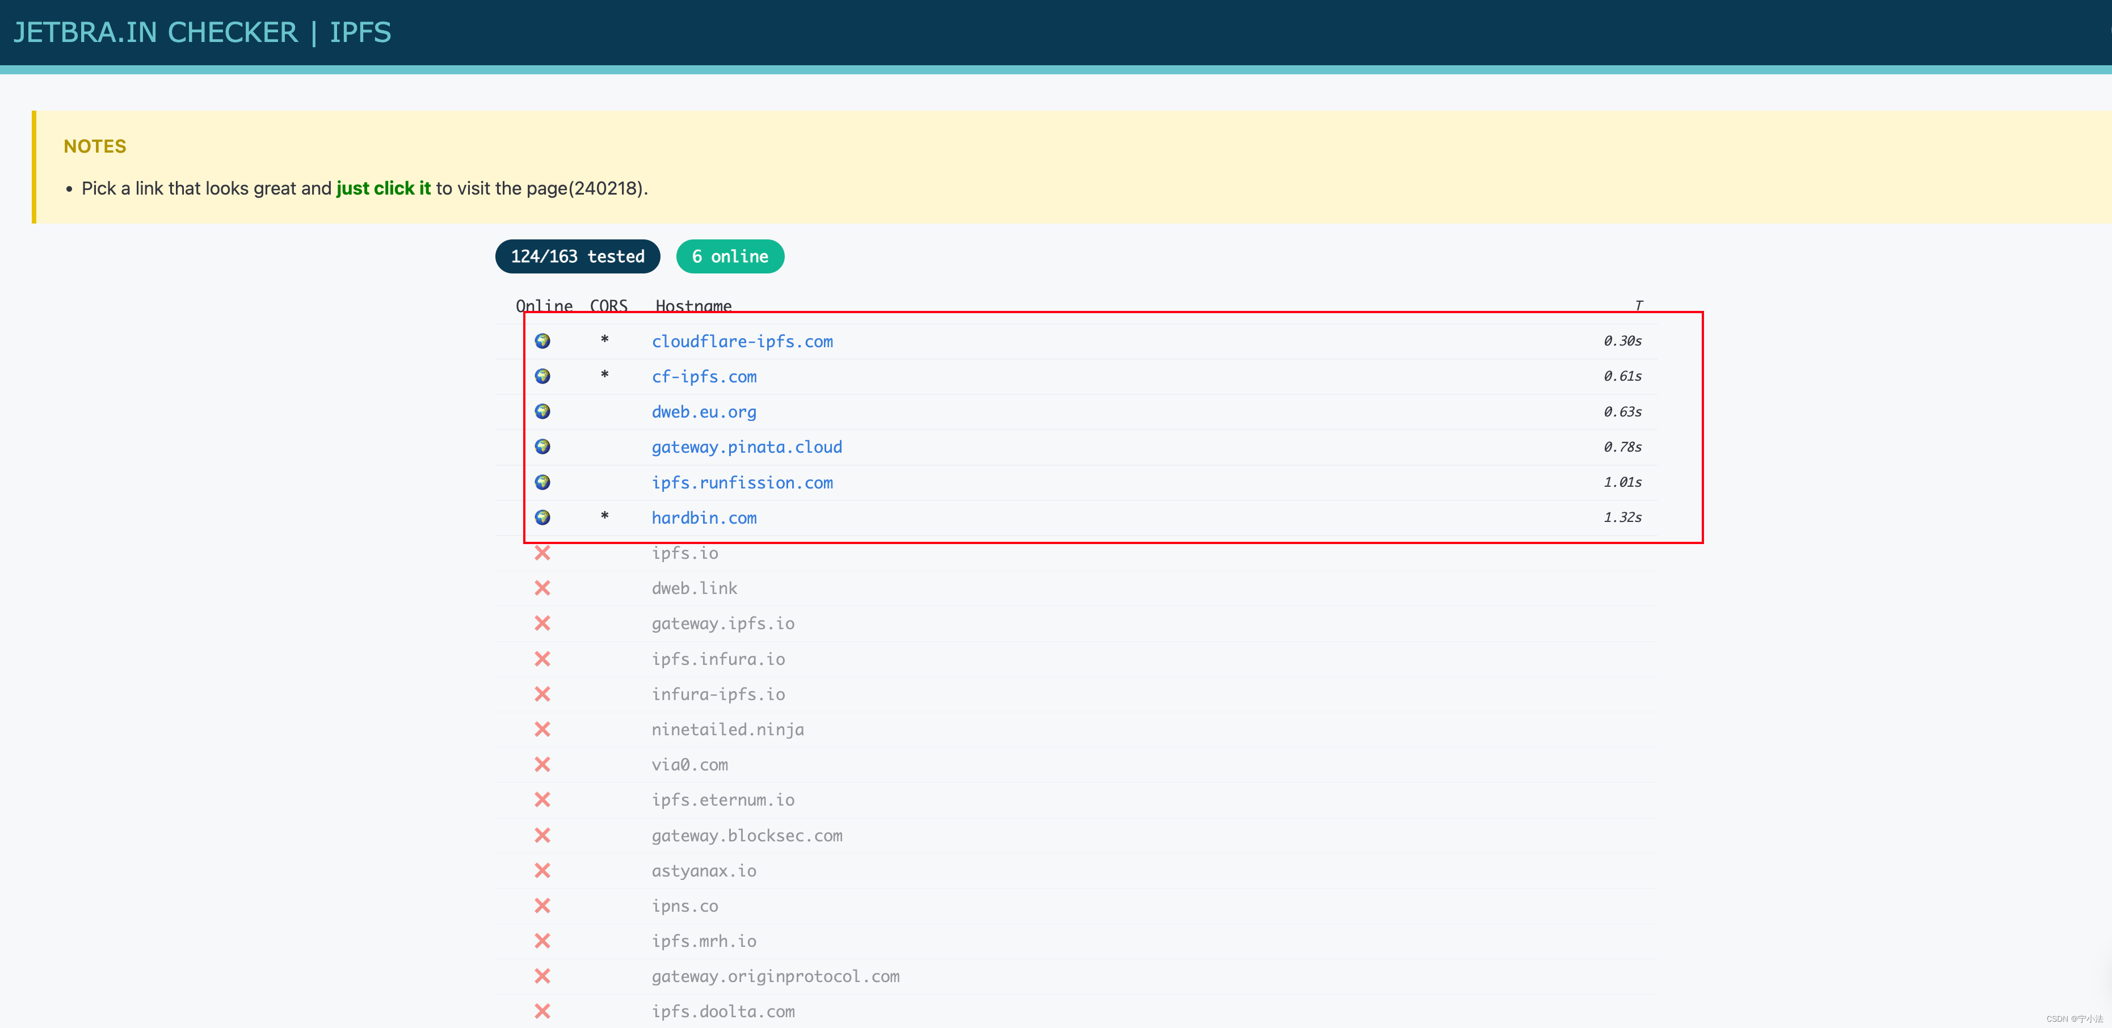This screenshot has height=1028, width=2112.
Task: Open the cloudflare-ipfs.com gateway link
Action: click(743, 341)
